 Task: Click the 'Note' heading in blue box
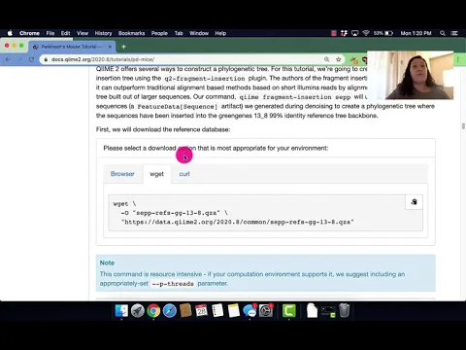pyautogui.click(x=107, y=262)
